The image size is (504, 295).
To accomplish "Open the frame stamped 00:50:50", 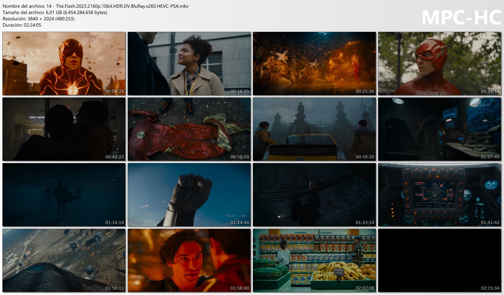I will tap(189, 129).
